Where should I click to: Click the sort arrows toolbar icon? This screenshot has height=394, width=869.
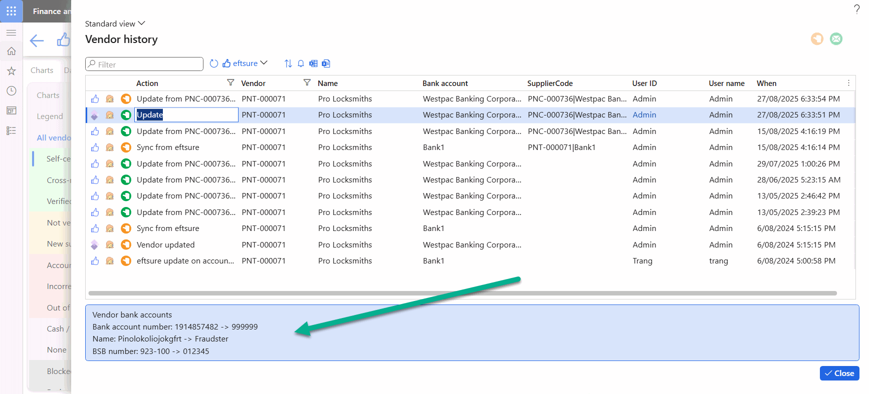[x=288, y=63]
